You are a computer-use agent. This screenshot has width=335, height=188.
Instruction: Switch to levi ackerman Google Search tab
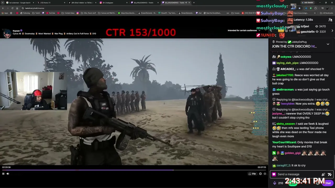20,3
